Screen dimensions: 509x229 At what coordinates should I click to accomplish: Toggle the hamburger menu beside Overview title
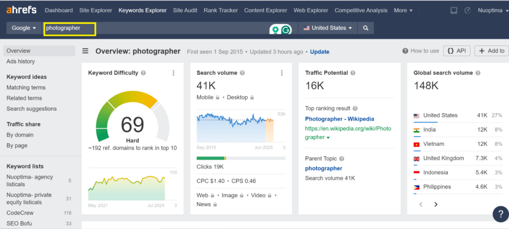85,51
